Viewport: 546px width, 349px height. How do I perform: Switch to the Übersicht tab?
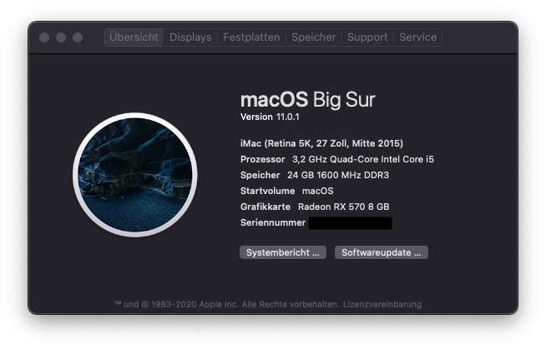(134, 37)
